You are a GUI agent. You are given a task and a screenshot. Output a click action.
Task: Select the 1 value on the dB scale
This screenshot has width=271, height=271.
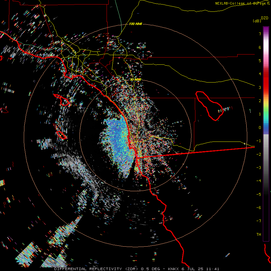pos(260,114)
